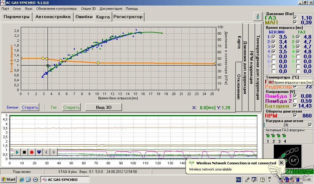Uncheck the RPM display checkbox
This screenshot has width=314, height=184.
(295, 116)
